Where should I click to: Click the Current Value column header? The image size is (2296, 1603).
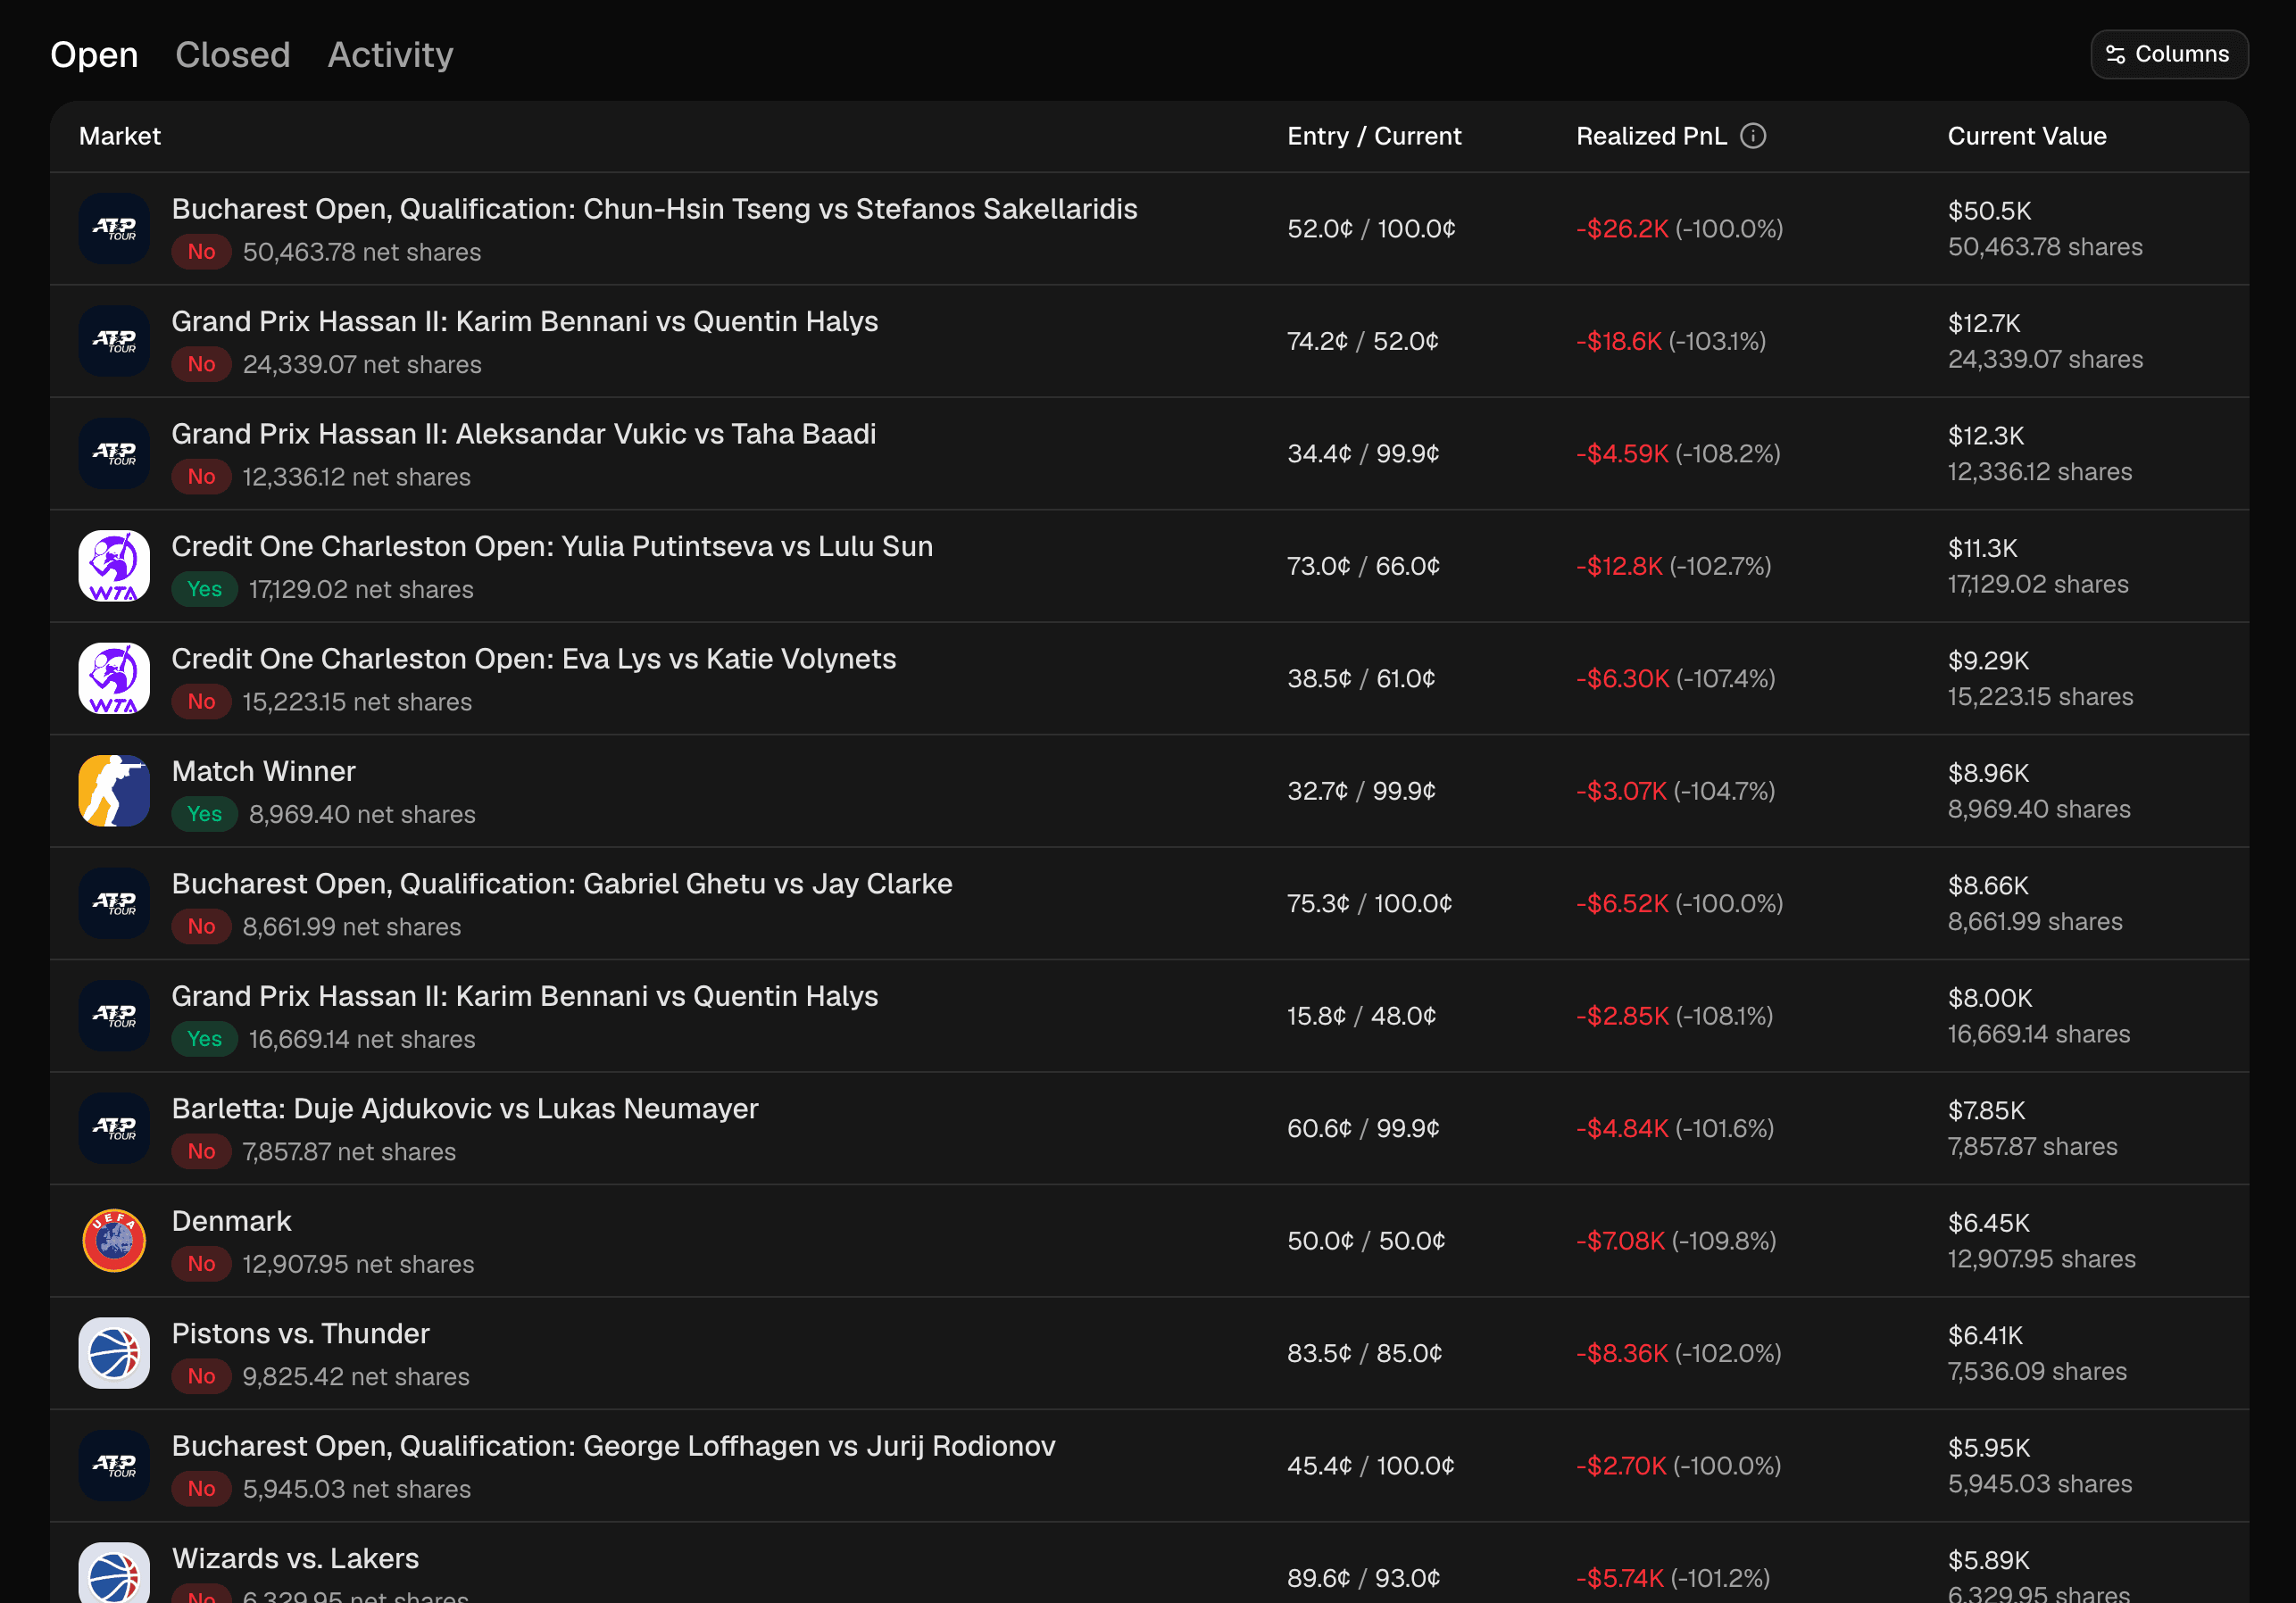(2026, 136)
